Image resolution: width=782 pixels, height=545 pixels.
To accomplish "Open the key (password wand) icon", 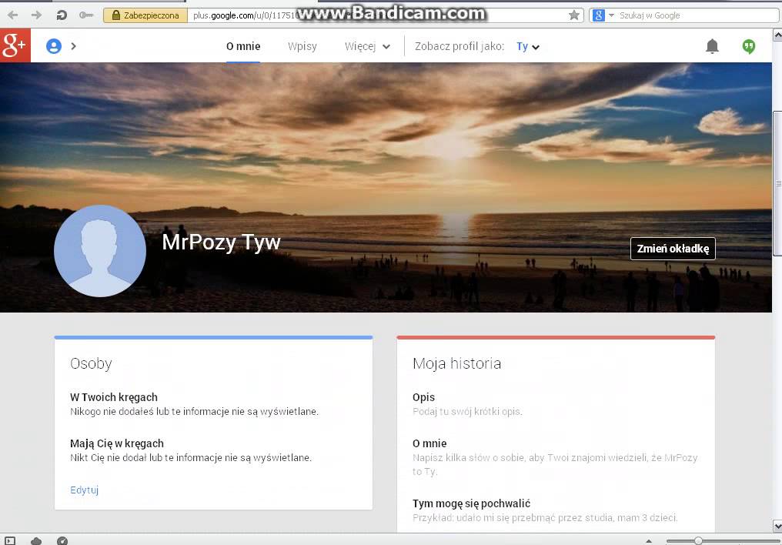I will (x=85, y=15).
